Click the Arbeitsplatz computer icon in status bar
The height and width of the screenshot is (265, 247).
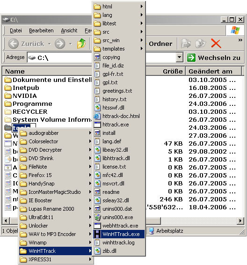pyautogui.click(x=152, y=231)
